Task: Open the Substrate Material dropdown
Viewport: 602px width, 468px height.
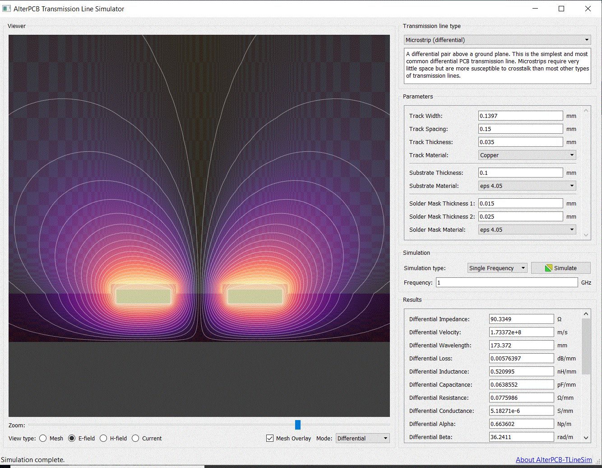Action: click(x=527, y=186)
